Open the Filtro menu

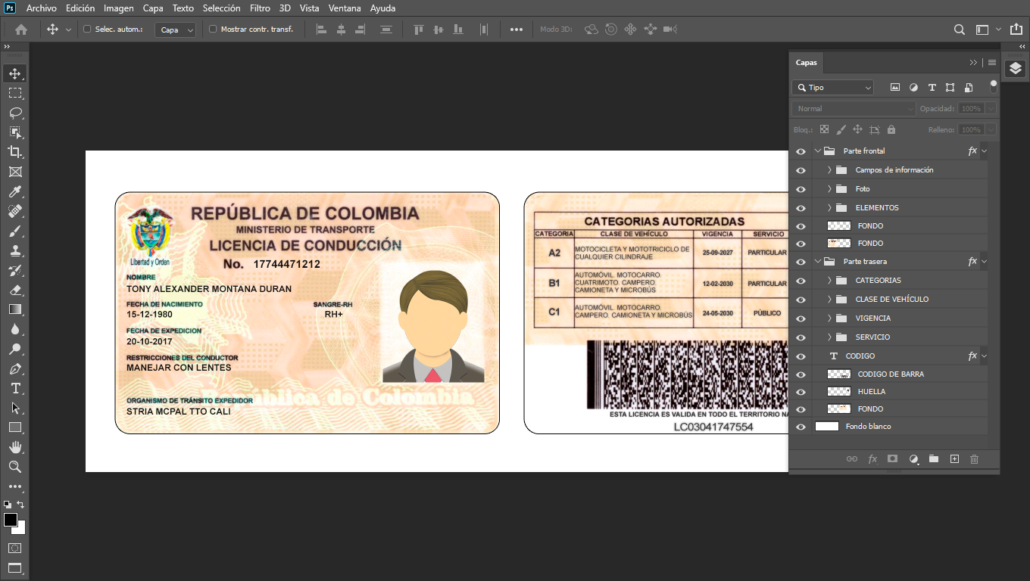pyautogui.click(x=260, y=8)
